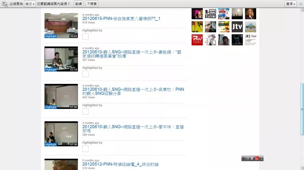304x170 pixels.
Task: Open the webcam woman channel avatar
Action: (224, 40)
